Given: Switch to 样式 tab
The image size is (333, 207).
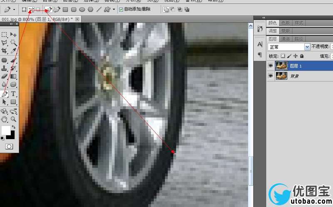Looking at the screenshot, I should 298,23.
